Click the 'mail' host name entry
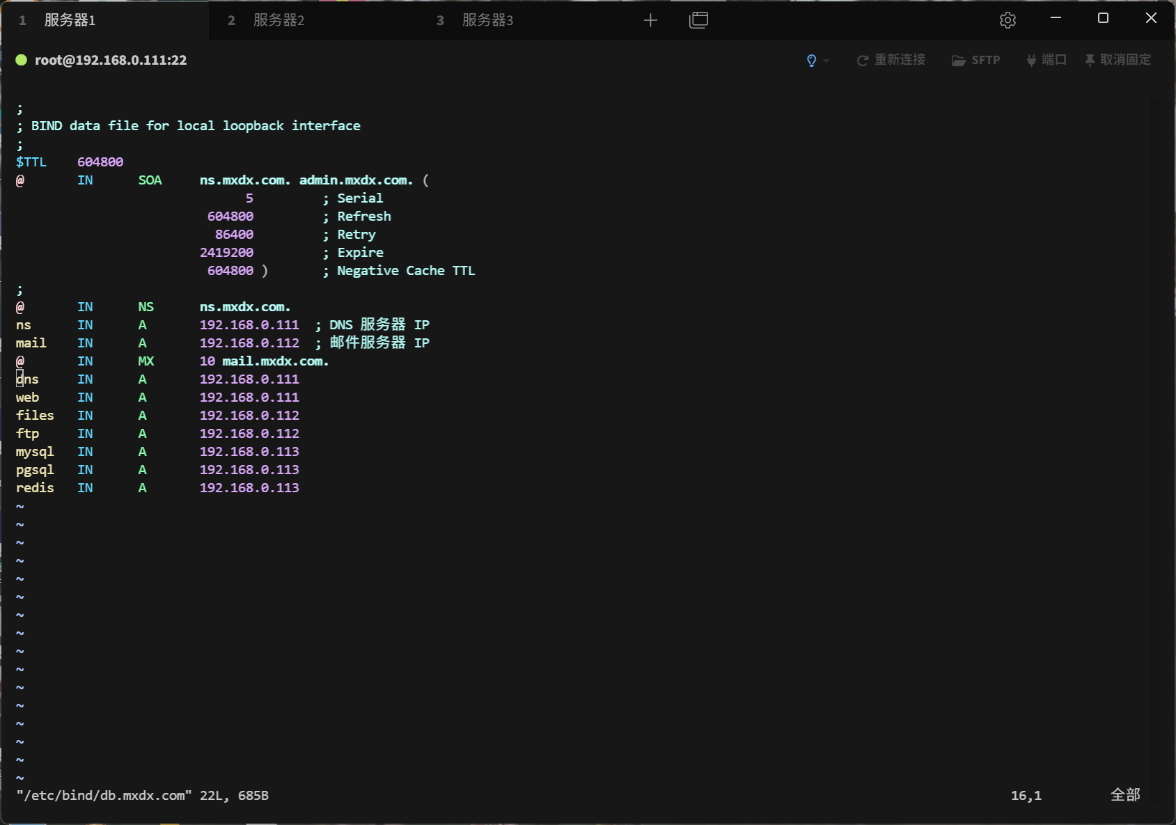 tap(31, 343)
